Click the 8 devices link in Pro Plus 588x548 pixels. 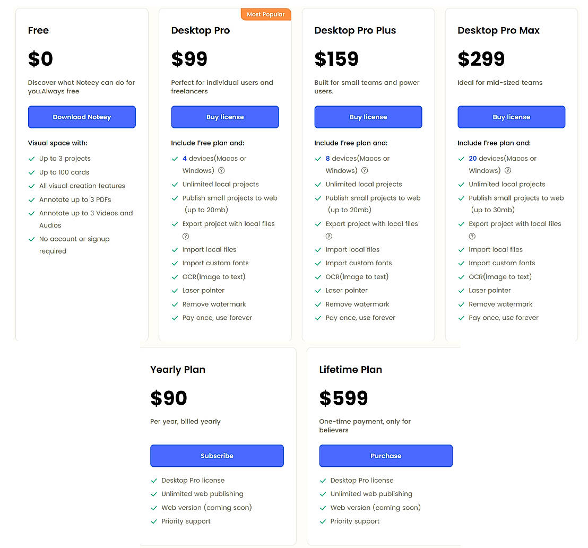[328, 159]
